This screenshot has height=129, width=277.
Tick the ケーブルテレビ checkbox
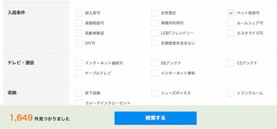[x=79, y=73]
